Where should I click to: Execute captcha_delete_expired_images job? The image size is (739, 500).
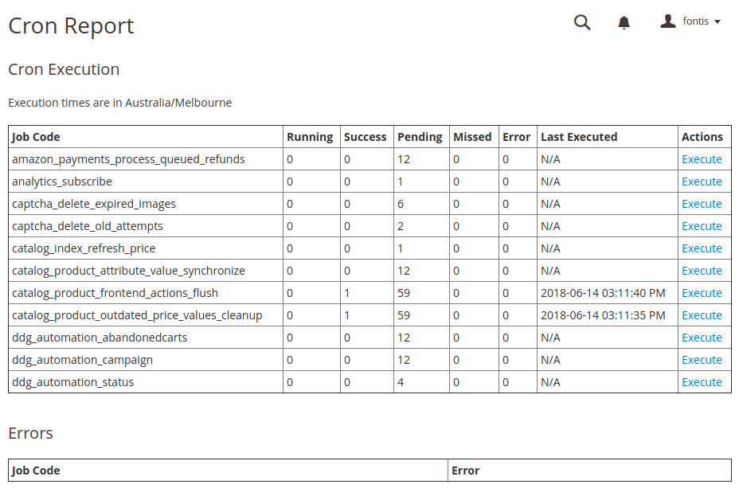[702, 204]
